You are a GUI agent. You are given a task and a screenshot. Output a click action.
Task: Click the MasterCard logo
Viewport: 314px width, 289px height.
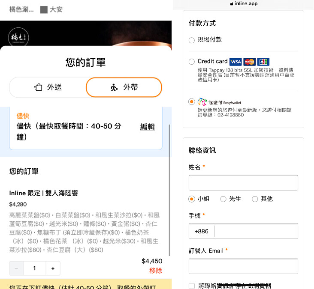[250, 62]
